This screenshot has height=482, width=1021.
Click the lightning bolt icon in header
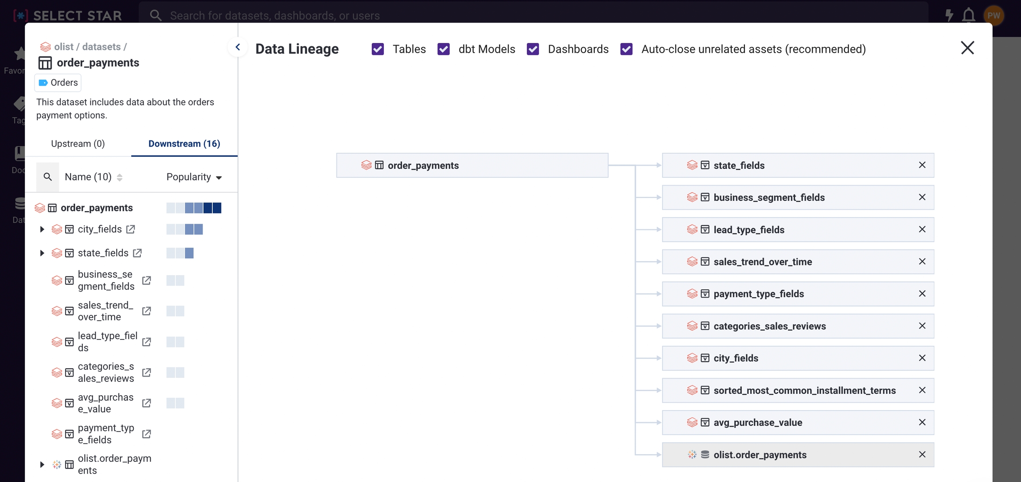click(949, 16)
